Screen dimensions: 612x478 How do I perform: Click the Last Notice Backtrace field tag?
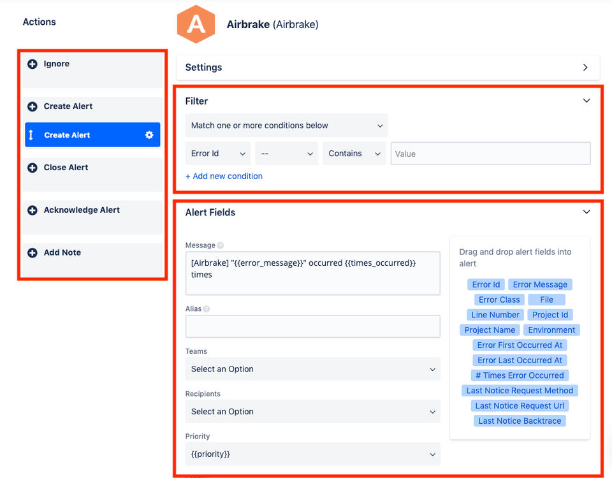point(520,421)
